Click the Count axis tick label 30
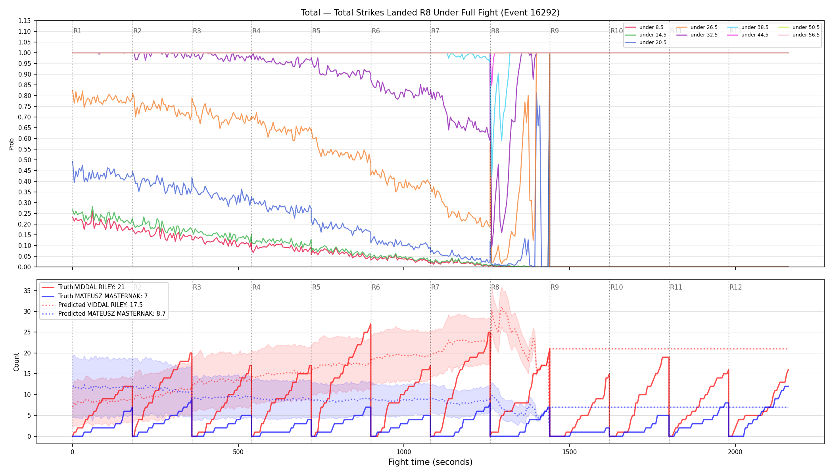The height and width of the screenshot is (476, 833). point(27,311)
